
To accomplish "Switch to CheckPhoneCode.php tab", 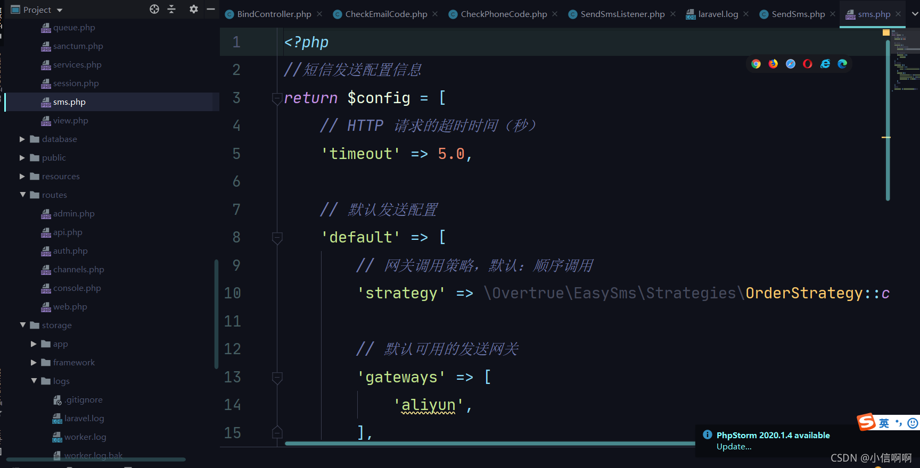I will 498,14.
